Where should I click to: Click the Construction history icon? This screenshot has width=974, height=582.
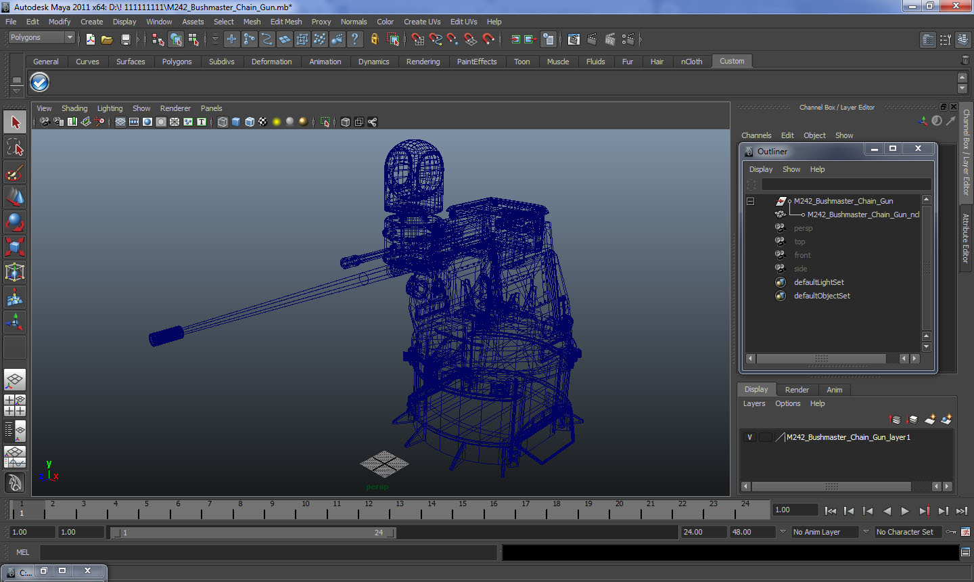point(549,40)
